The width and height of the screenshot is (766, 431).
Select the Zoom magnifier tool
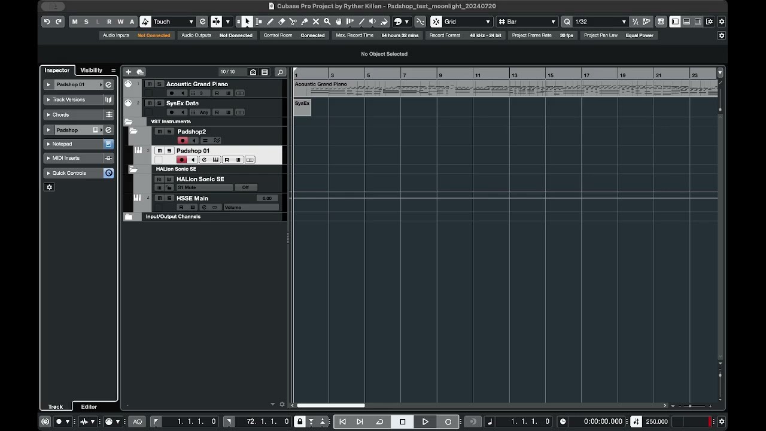click(x=327, y=22)
